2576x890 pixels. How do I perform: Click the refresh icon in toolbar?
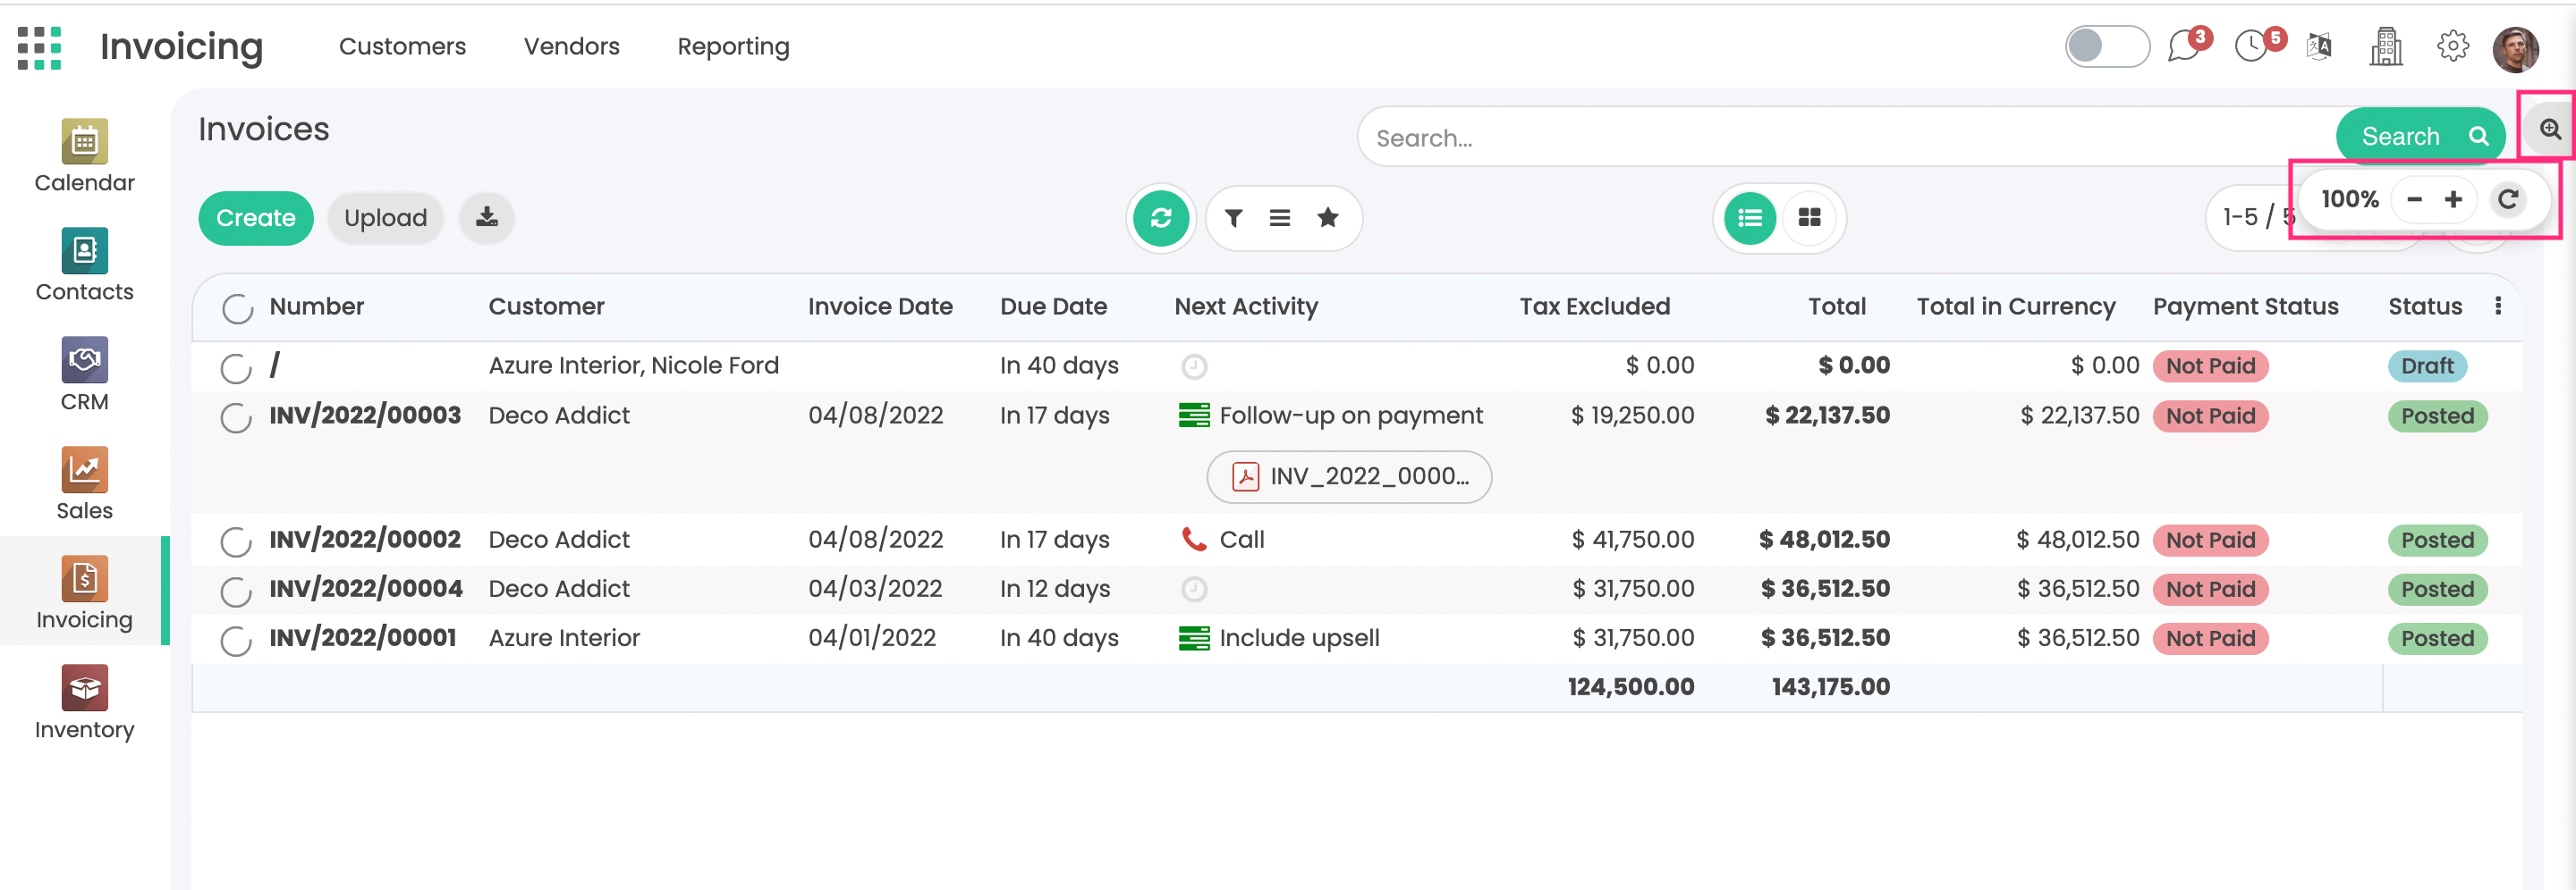(x=1160, y=218)
